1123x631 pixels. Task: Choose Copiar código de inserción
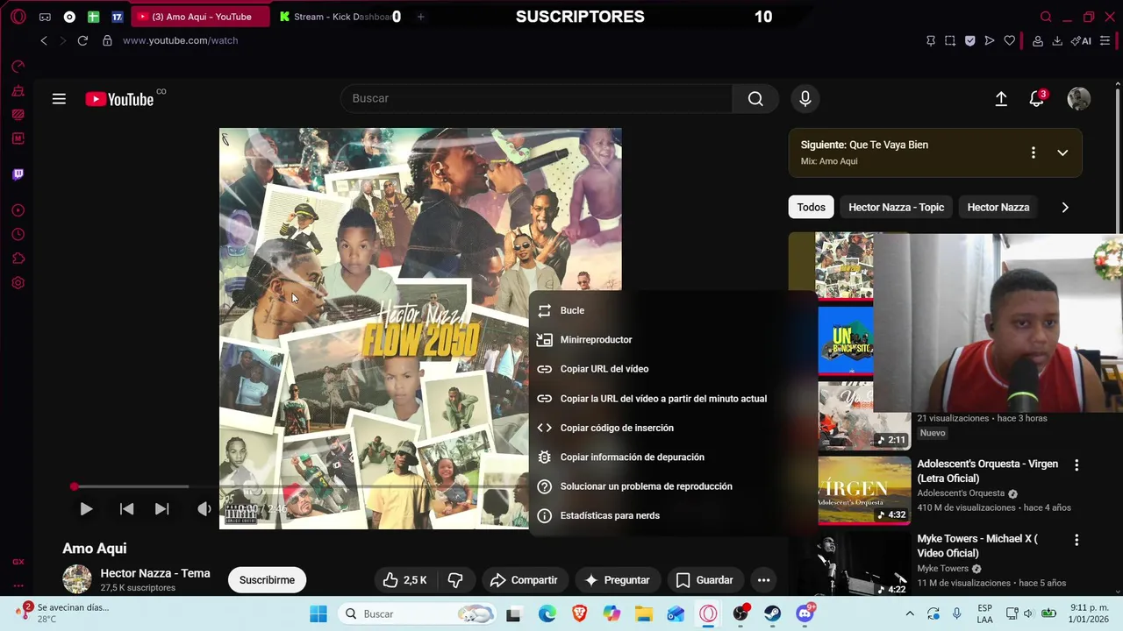pos(673,428)
